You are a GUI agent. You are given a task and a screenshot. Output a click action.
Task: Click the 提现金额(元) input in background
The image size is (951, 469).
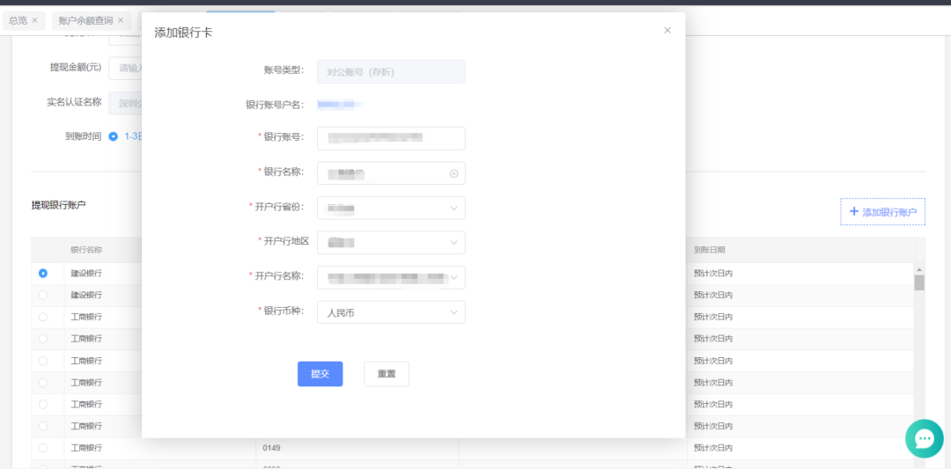click(125, 68)
